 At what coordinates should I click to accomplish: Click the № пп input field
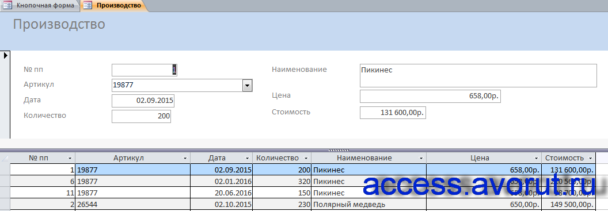coord(145,70)
